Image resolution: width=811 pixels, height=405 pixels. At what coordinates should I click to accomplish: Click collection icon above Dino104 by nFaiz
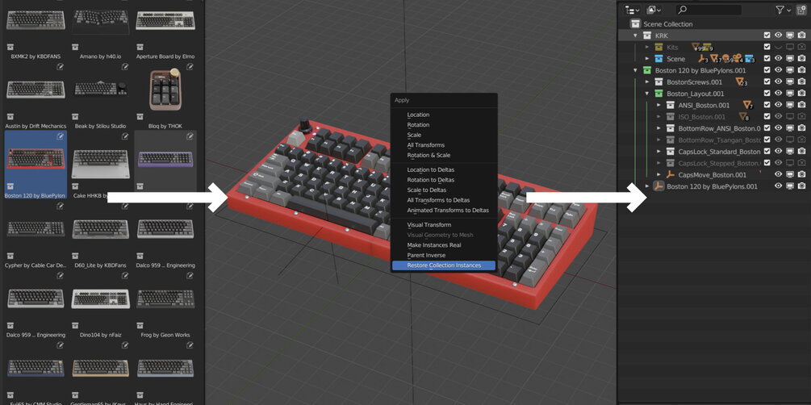tap(75, 325)
